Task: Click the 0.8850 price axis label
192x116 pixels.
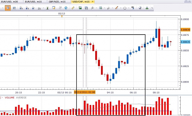Action: coord(185,51)
